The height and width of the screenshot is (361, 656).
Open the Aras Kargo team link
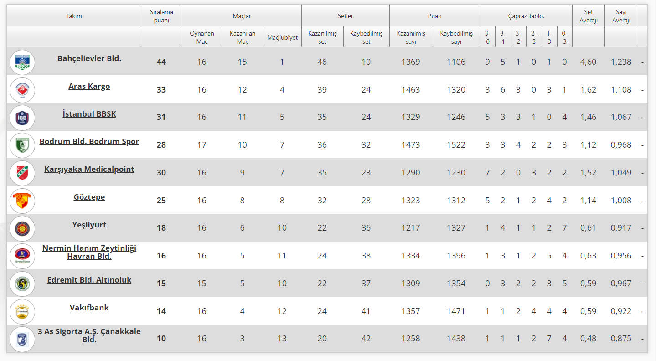(89, 86)
